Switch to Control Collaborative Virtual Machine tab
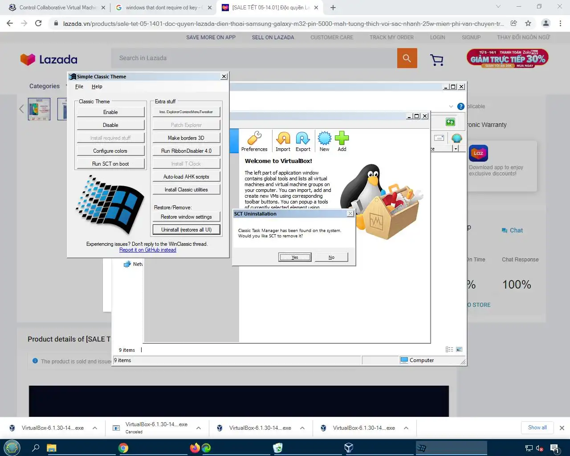The width and height of the screenshot is (570, 456). (x=58, y=8)
